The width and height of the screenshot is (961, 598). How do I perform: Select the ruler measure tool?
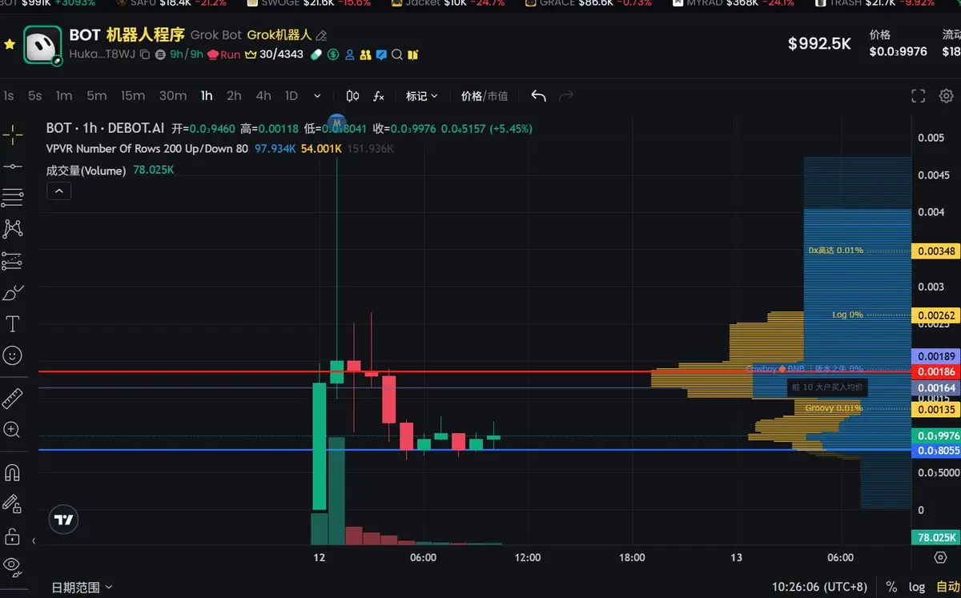[12, 398]
